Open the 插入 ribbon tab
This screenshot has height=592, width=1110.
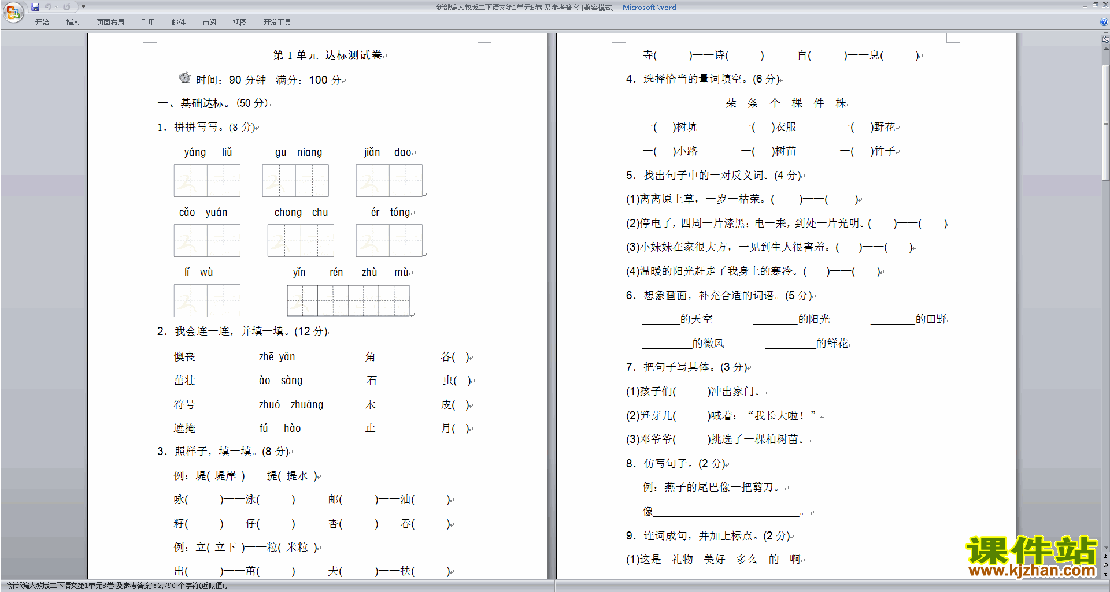tap(73, 23)
